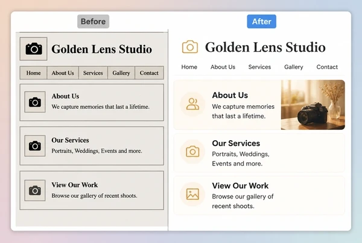Go to Contact in the After navigation
The height and width of the screenshot is (243, 362).
point(327,67)
